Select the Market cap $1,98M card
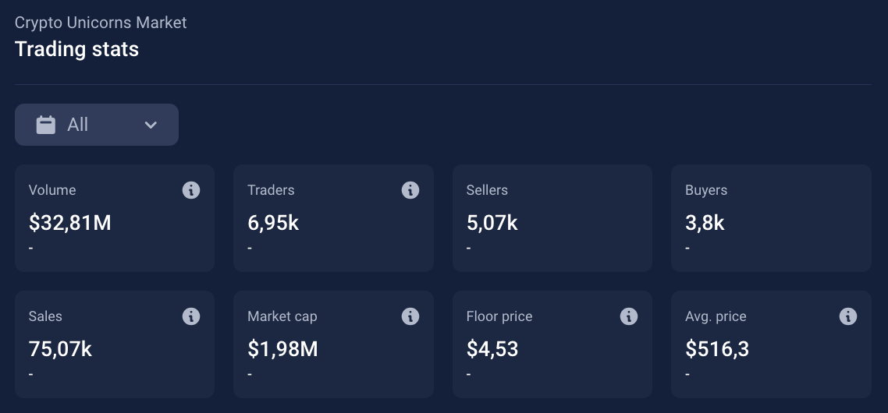Image resolution: width=888 pixels, height=413 pixels. (333, 344)
